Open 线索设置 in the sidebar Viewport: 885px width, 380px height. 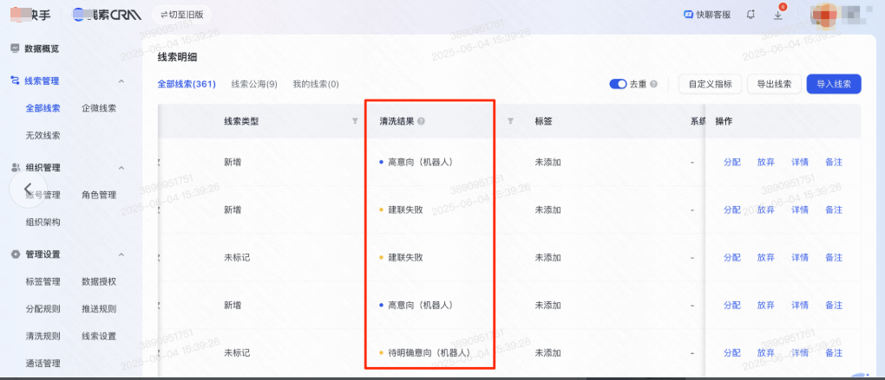click(99, 336)
